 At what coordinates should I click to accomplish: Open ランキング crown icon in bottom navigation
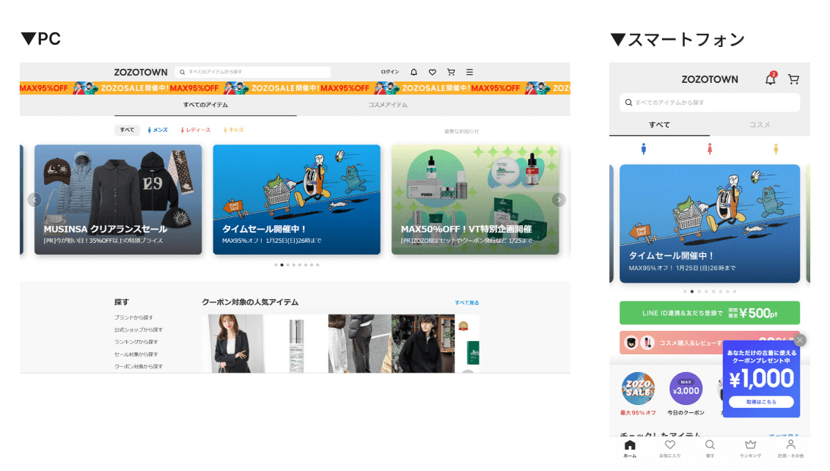click(750, 448)
